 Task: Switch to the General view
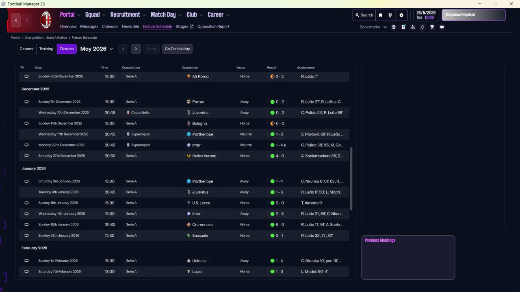click(27, 49)
